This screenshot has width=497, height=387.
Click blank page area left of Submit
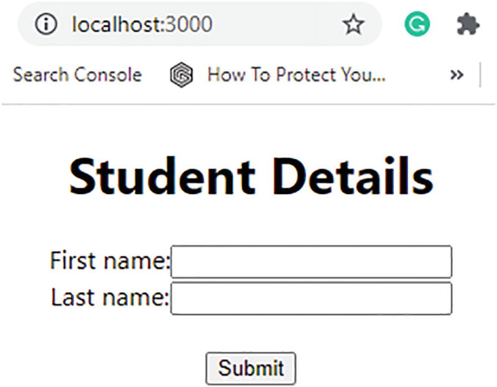click(x=124, y=368)
